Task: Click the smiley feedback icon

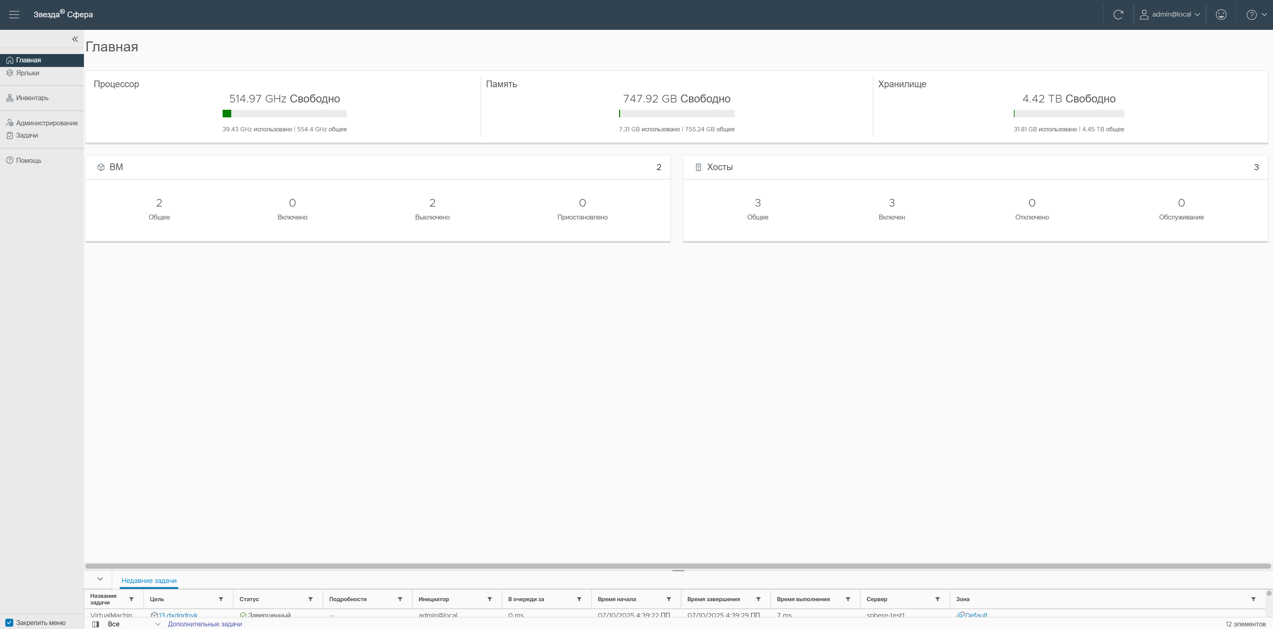Action: tap(1221, 14)
